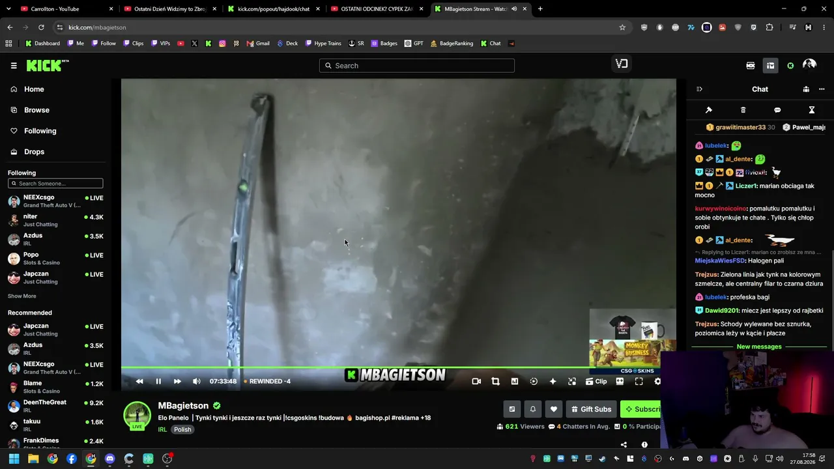The height and width of the screenshot is (469, 834).
Task: Open the Chrome extensions puzzle icon
Action: (769, 27)
